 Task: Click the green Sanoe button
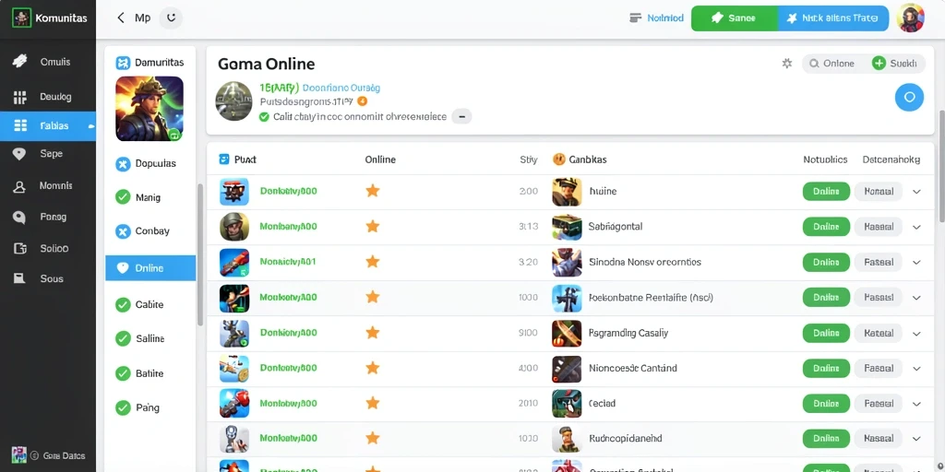coord(735,18)
